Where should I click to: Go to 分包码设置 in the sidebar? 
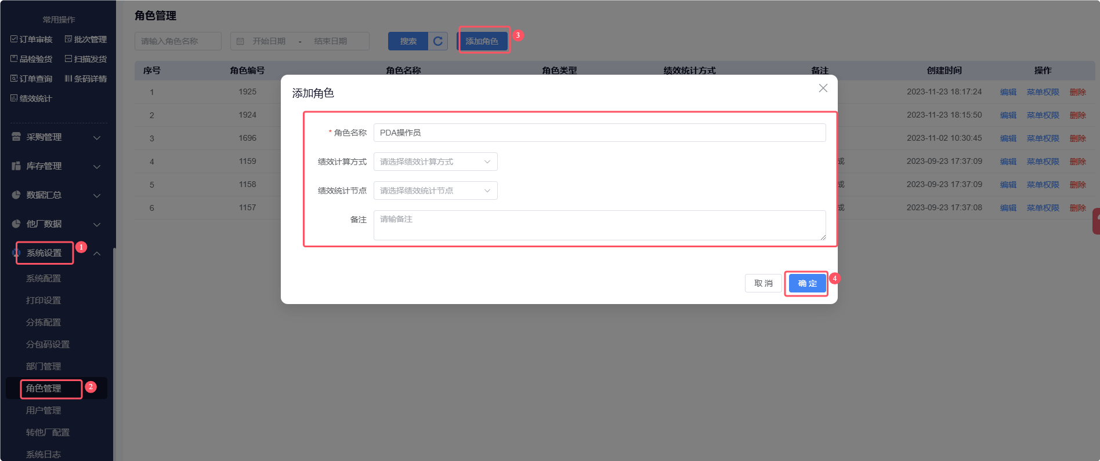(48, 345)
